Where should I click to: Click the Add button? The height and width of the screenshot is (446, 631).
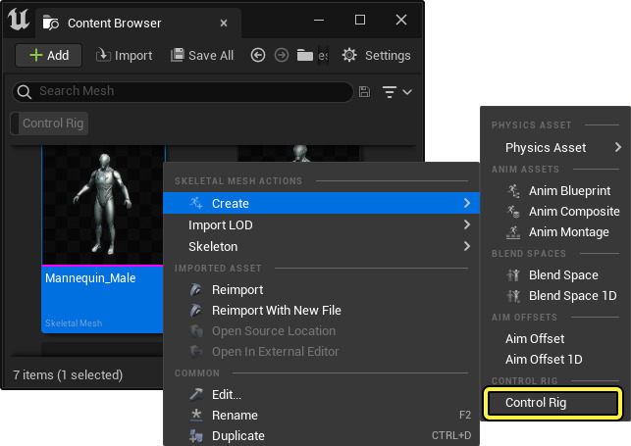click(49, 56)
